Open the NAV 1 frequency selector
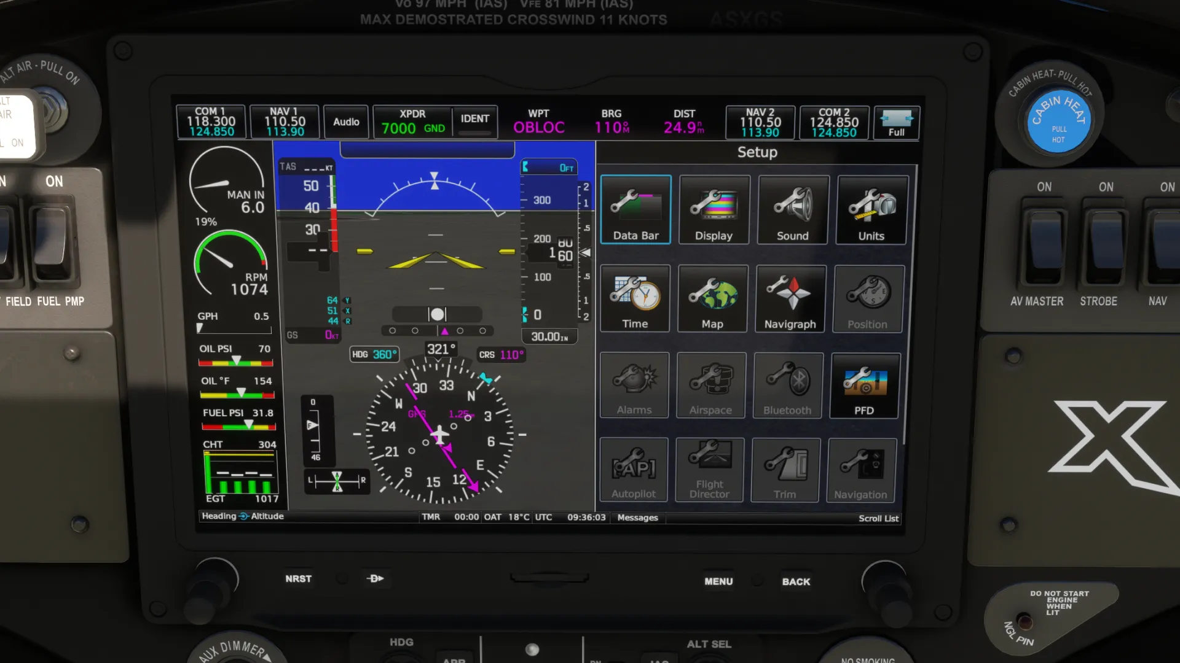The height and width of the screenshot is (663, 1180). (x=285, y=122)
